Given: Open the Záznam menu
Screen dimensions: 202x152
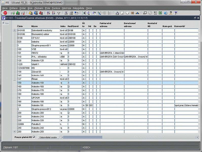Looking at the screenshot, I should pos(39,8).
